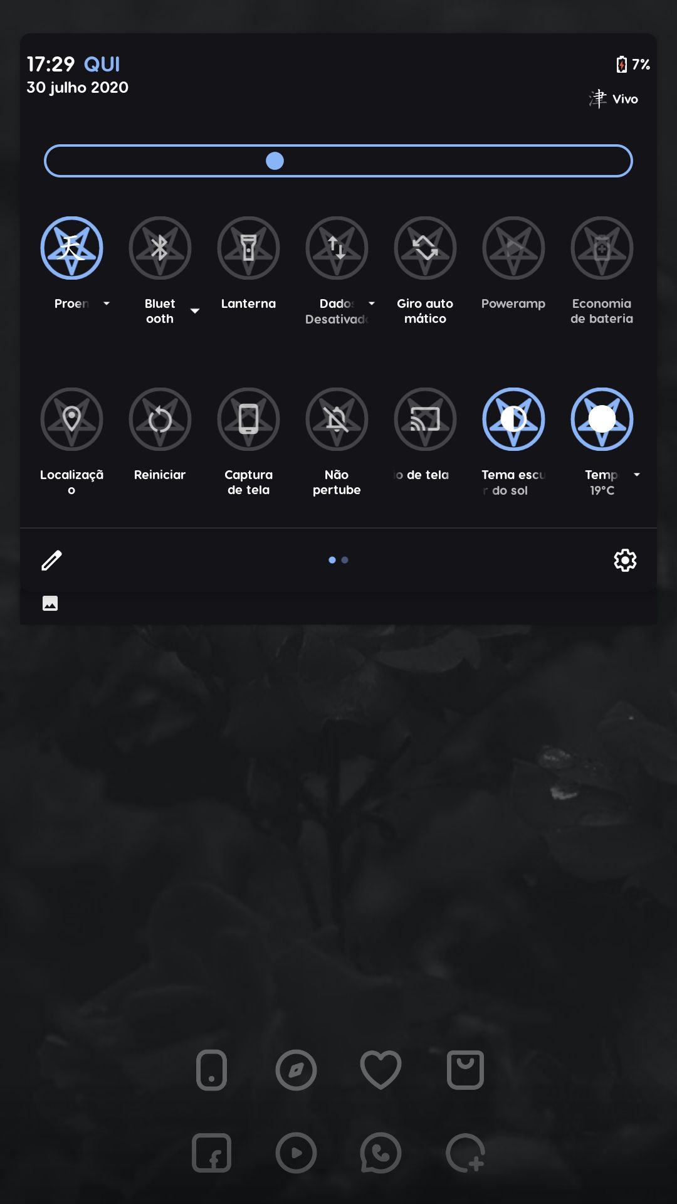Expand the Temp 19°C weather arrow
677x1204 pixels.
(x=637, y=475)
